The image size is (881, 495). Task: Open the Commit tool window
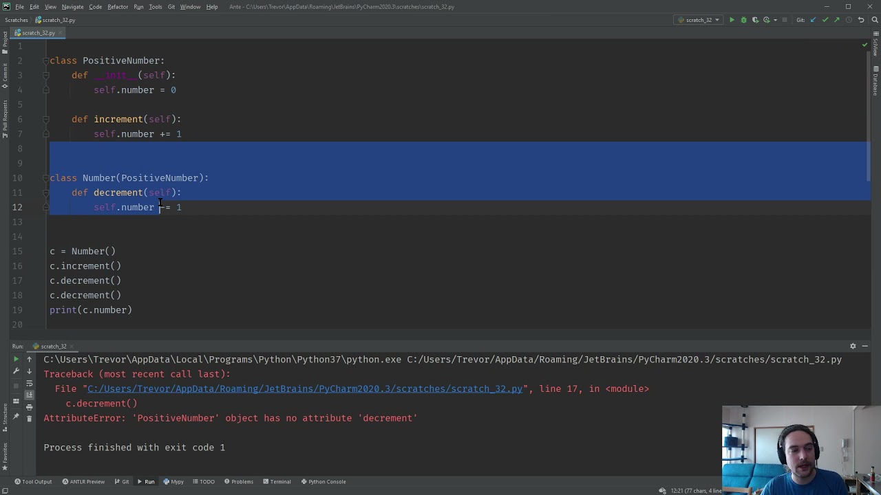[5, 75]
